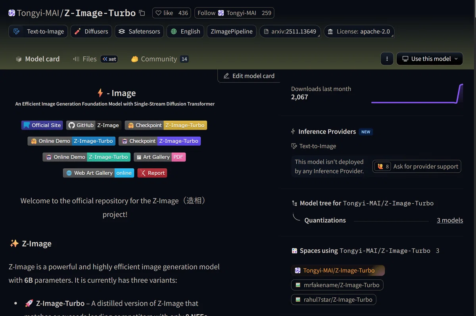Click the 14 count on Community tab

coord(184,59)
